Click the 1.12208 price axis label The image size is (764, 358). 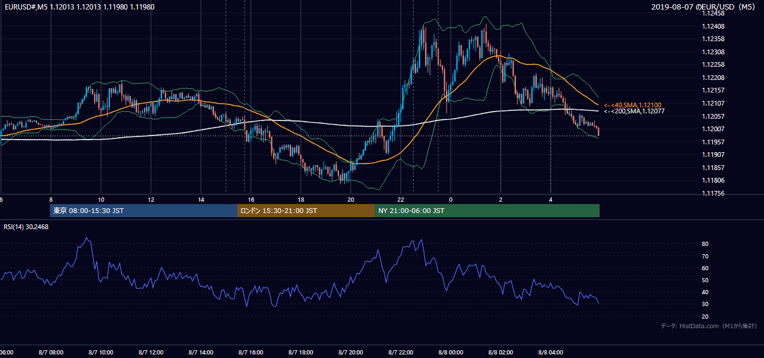click(x=713, y=78)
